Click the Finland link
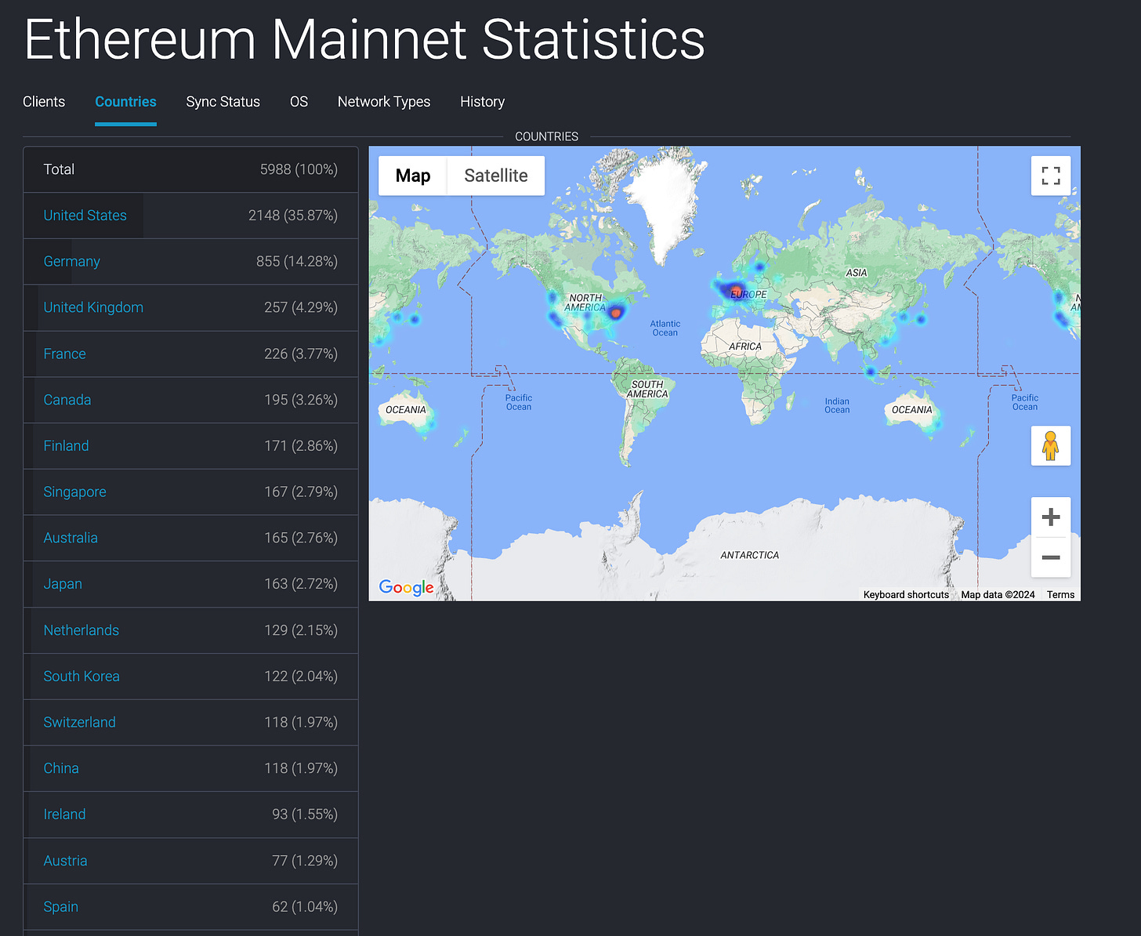The height and width of the screenshot is (936, 1141). coord(66,446)
